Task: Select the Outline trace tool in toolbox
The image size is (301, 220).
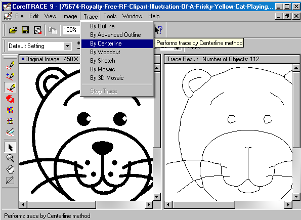Action: pos(10,65)
